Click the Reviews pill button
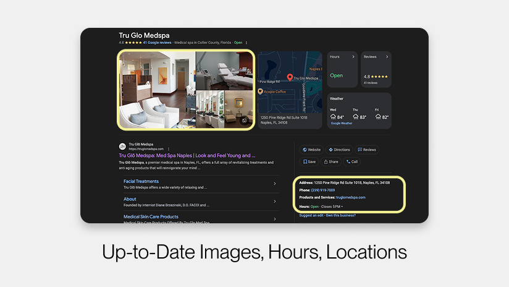The height and width of the screenshot is (287, 509). coord(367,150)
